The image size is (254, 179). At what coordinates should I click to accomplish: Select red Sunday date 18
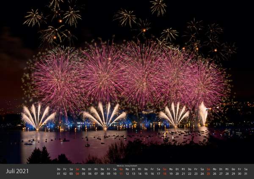point(165,174)
